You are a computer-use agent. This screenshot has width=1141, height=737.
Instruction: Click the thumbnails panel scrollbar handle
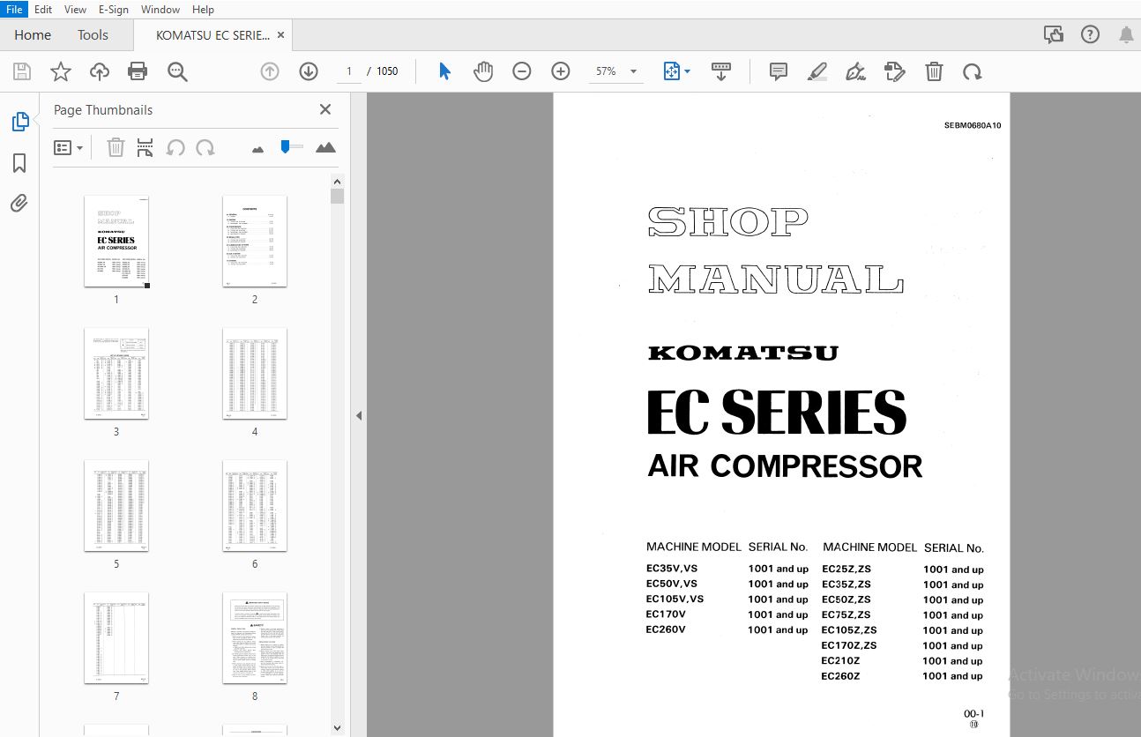[x=337, y=196]
